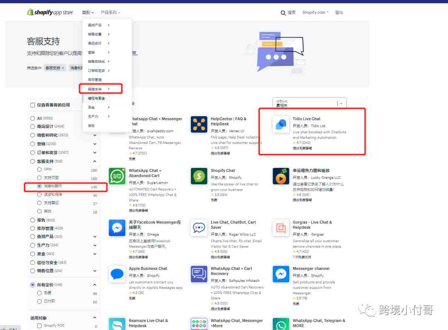
Task: Open the Shopify.com dropdown in header
Action: [315, 12]
